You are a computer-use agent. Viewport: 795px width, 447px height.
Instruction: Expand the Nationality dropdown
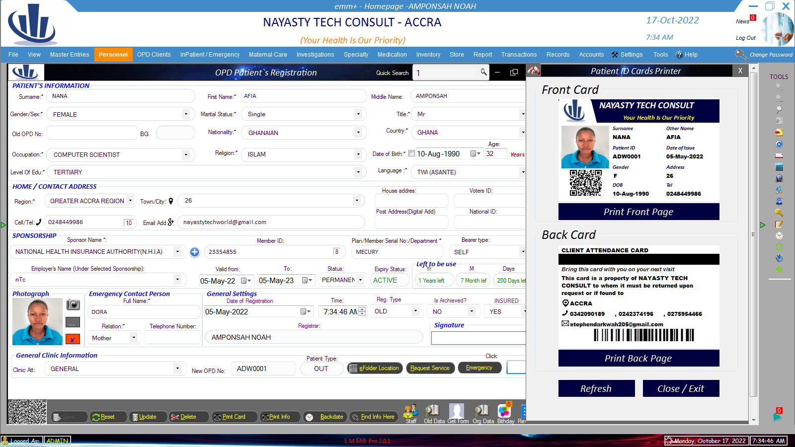pos(358,133)
